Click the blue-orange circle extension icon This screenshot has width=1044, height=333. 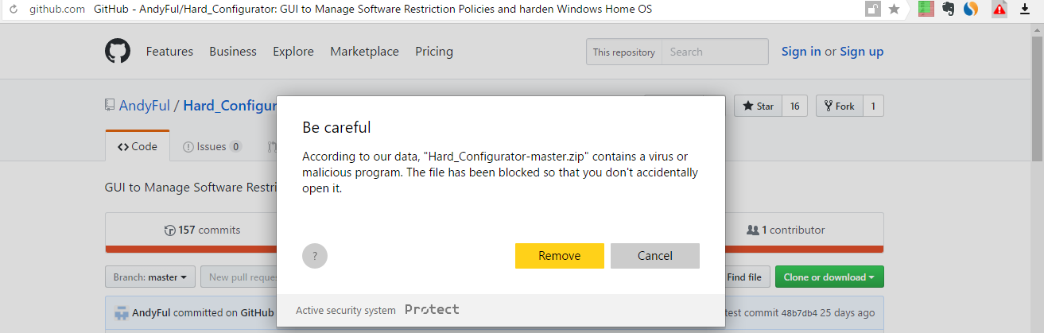(x=970, y=10)
